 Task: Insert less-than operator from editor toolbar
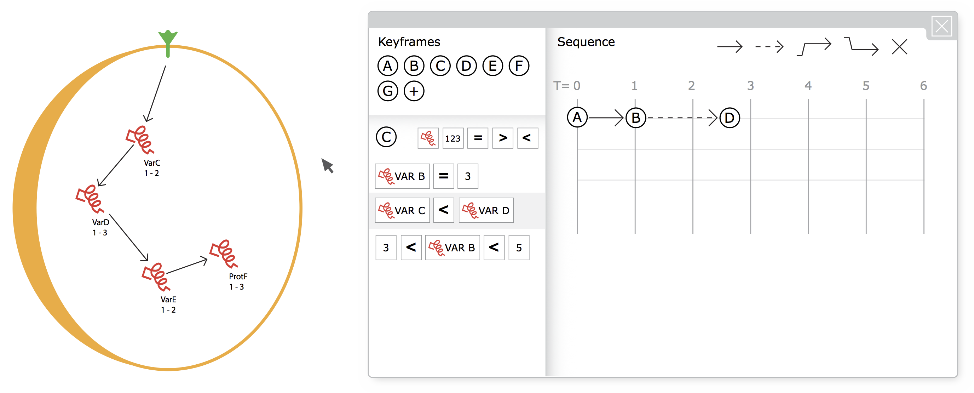point(528,138)
